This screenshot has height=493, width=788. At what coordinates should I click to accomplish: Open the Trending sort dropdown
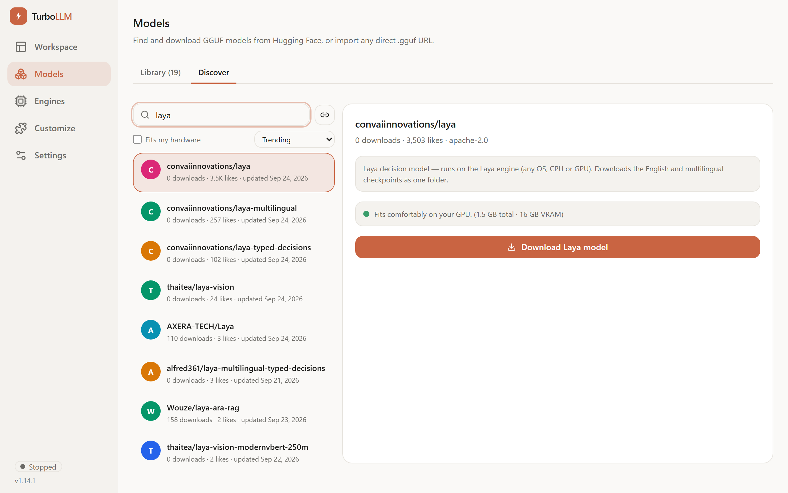coord(294,140)
